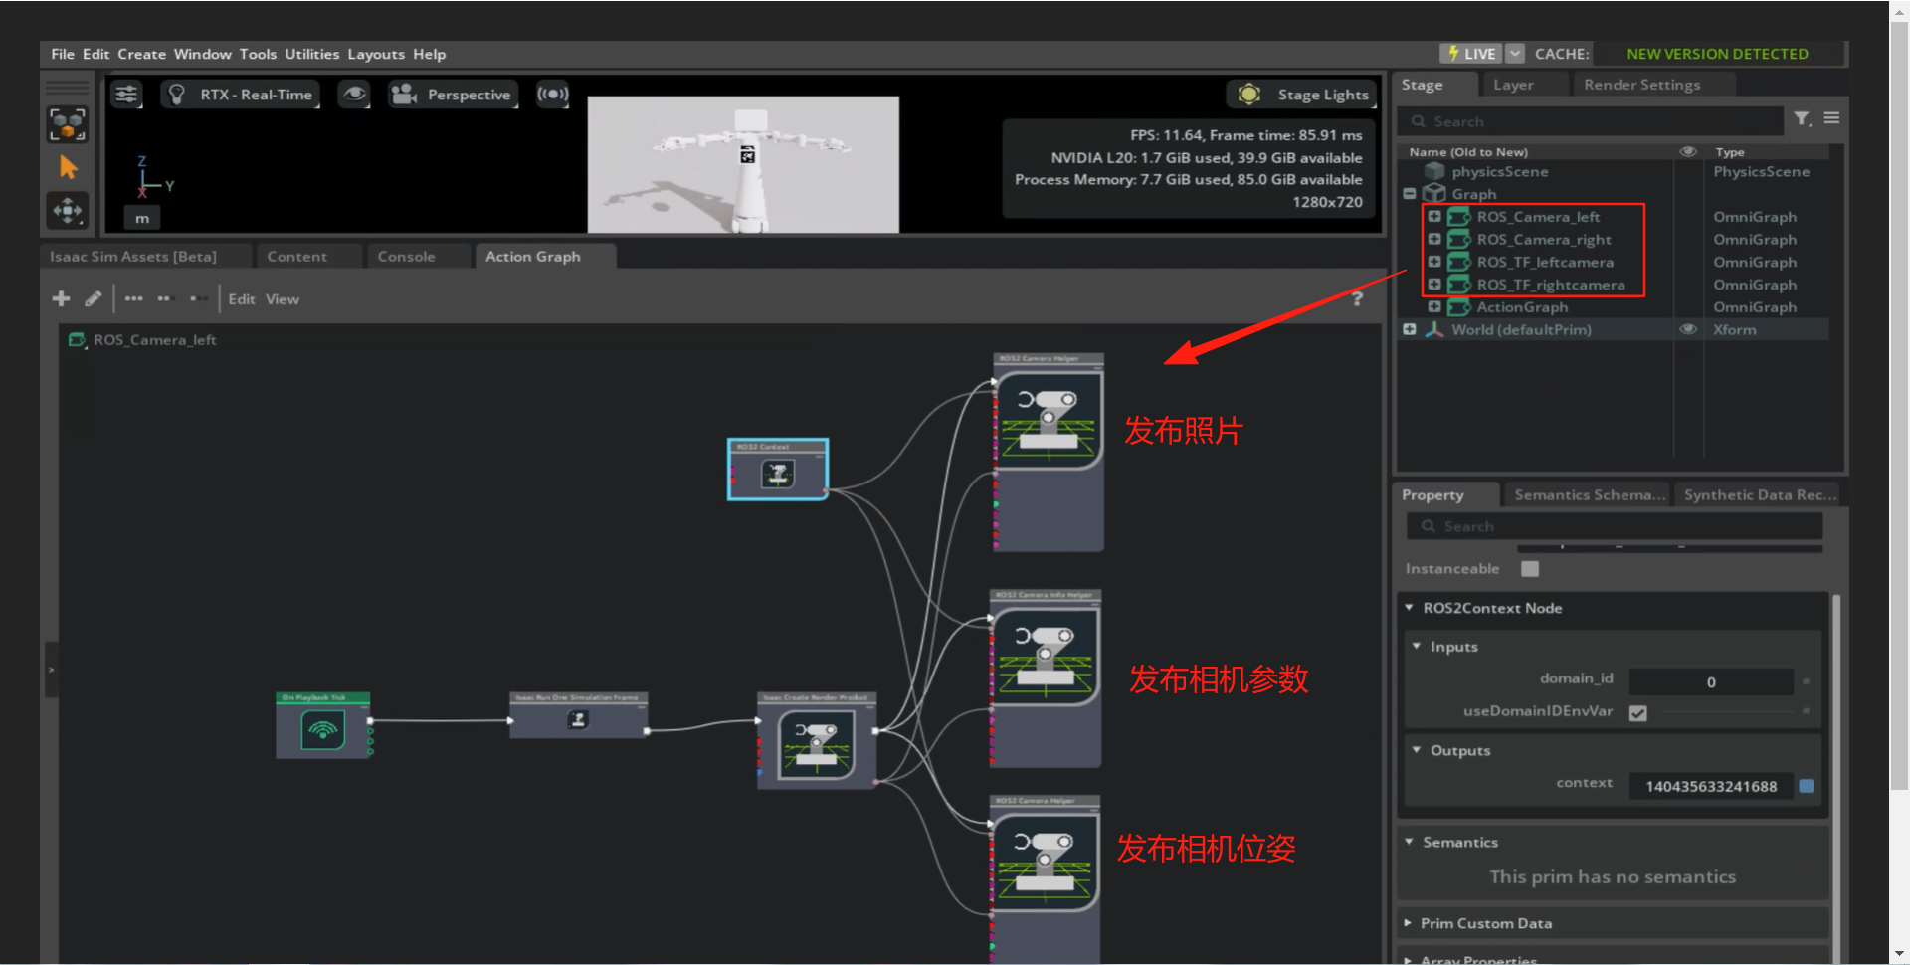Open the Action Graph View menu
The height and width of the screenshot is (965, 1910).
click(x=283, y=298)
